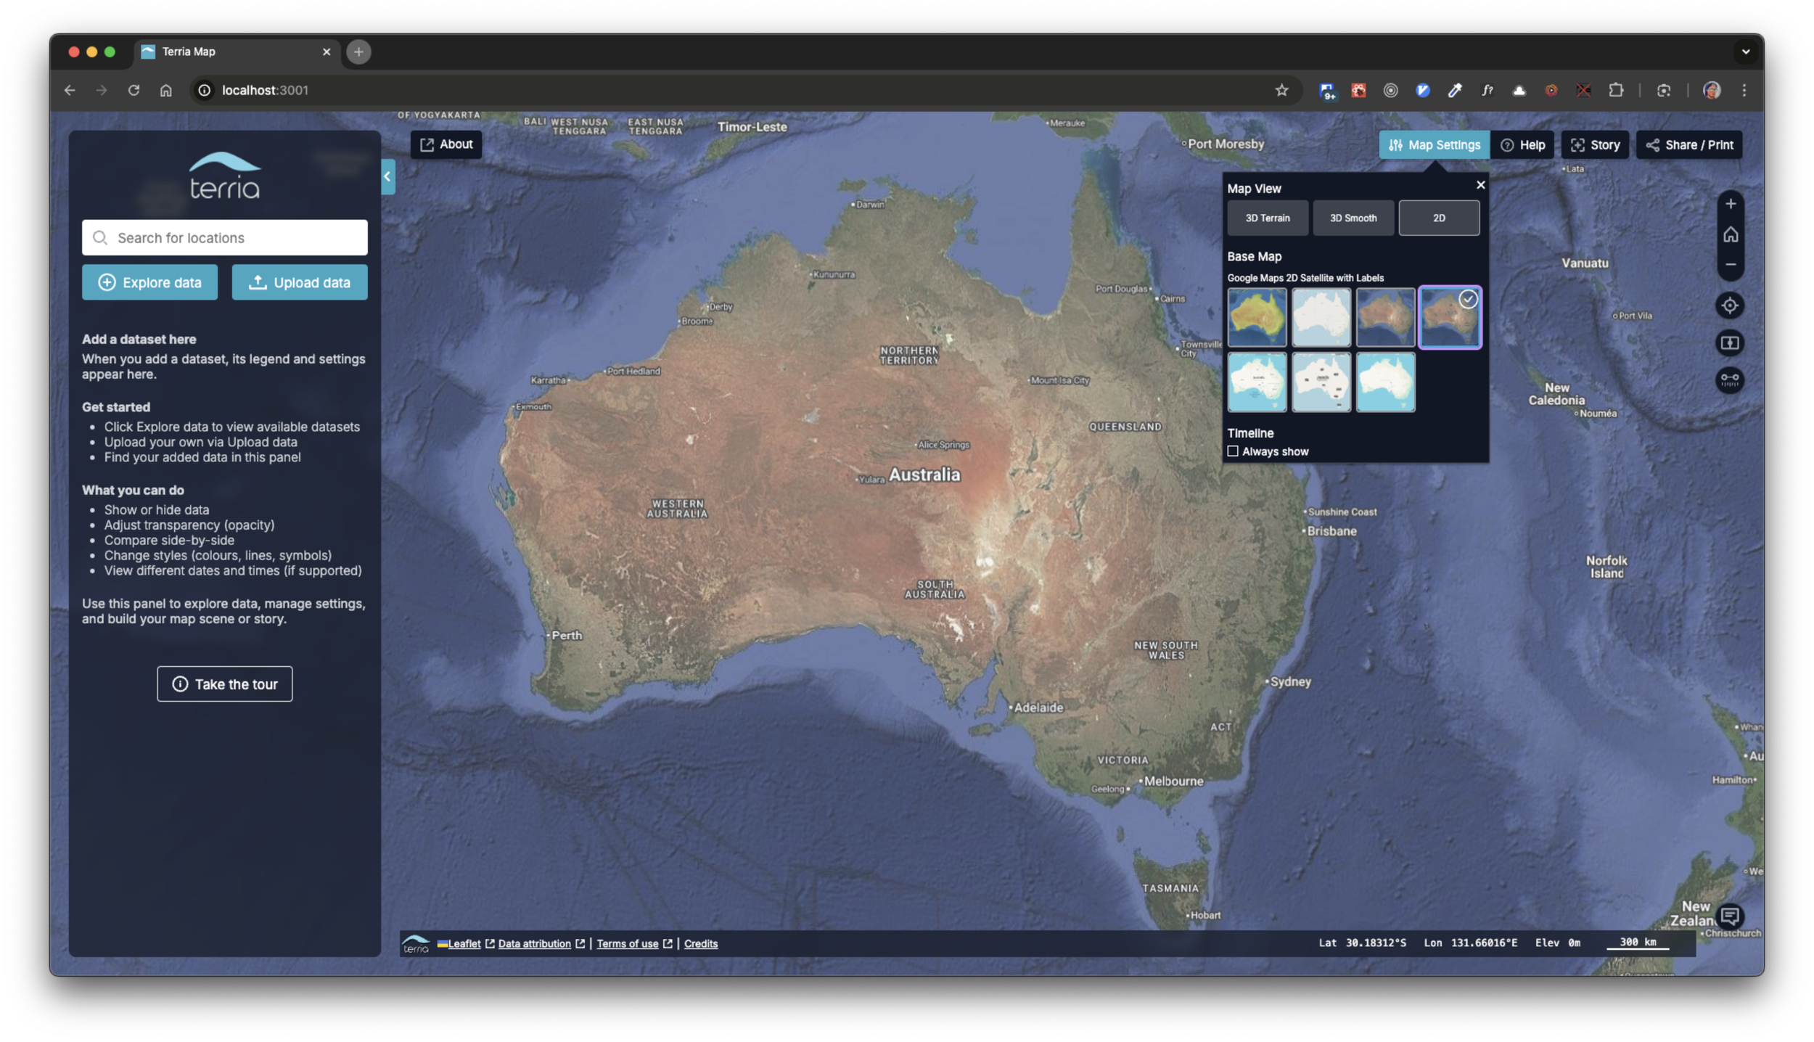Toggle the Map Settings dropdown panel
Screen dimensions: 1814x1042
1434,144
